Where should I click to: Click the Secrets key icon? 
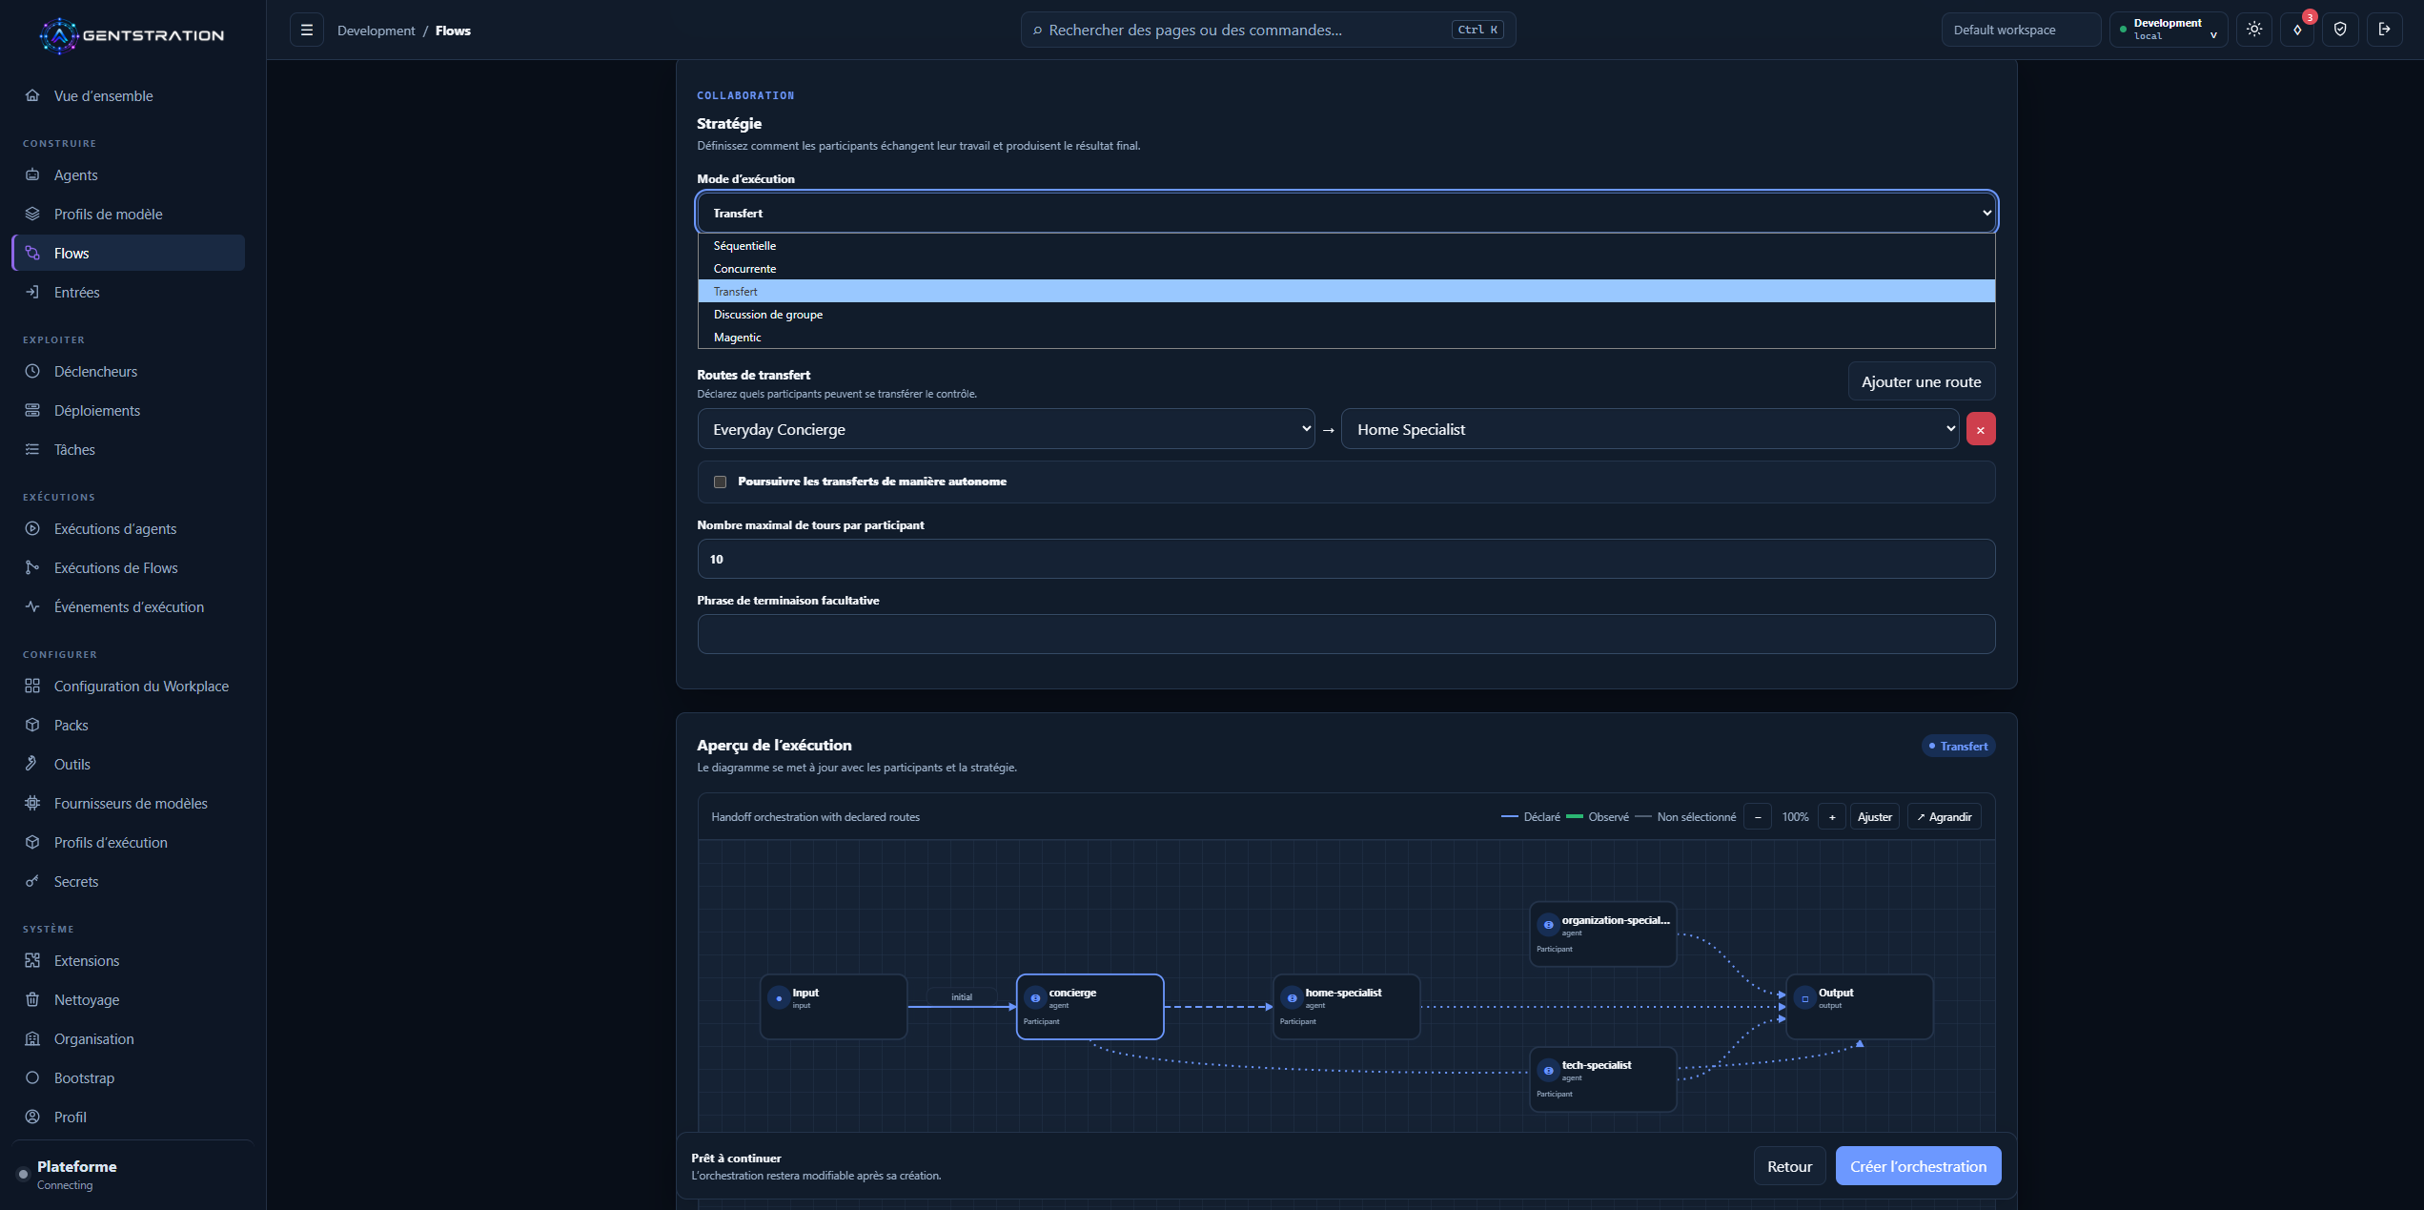32,881
